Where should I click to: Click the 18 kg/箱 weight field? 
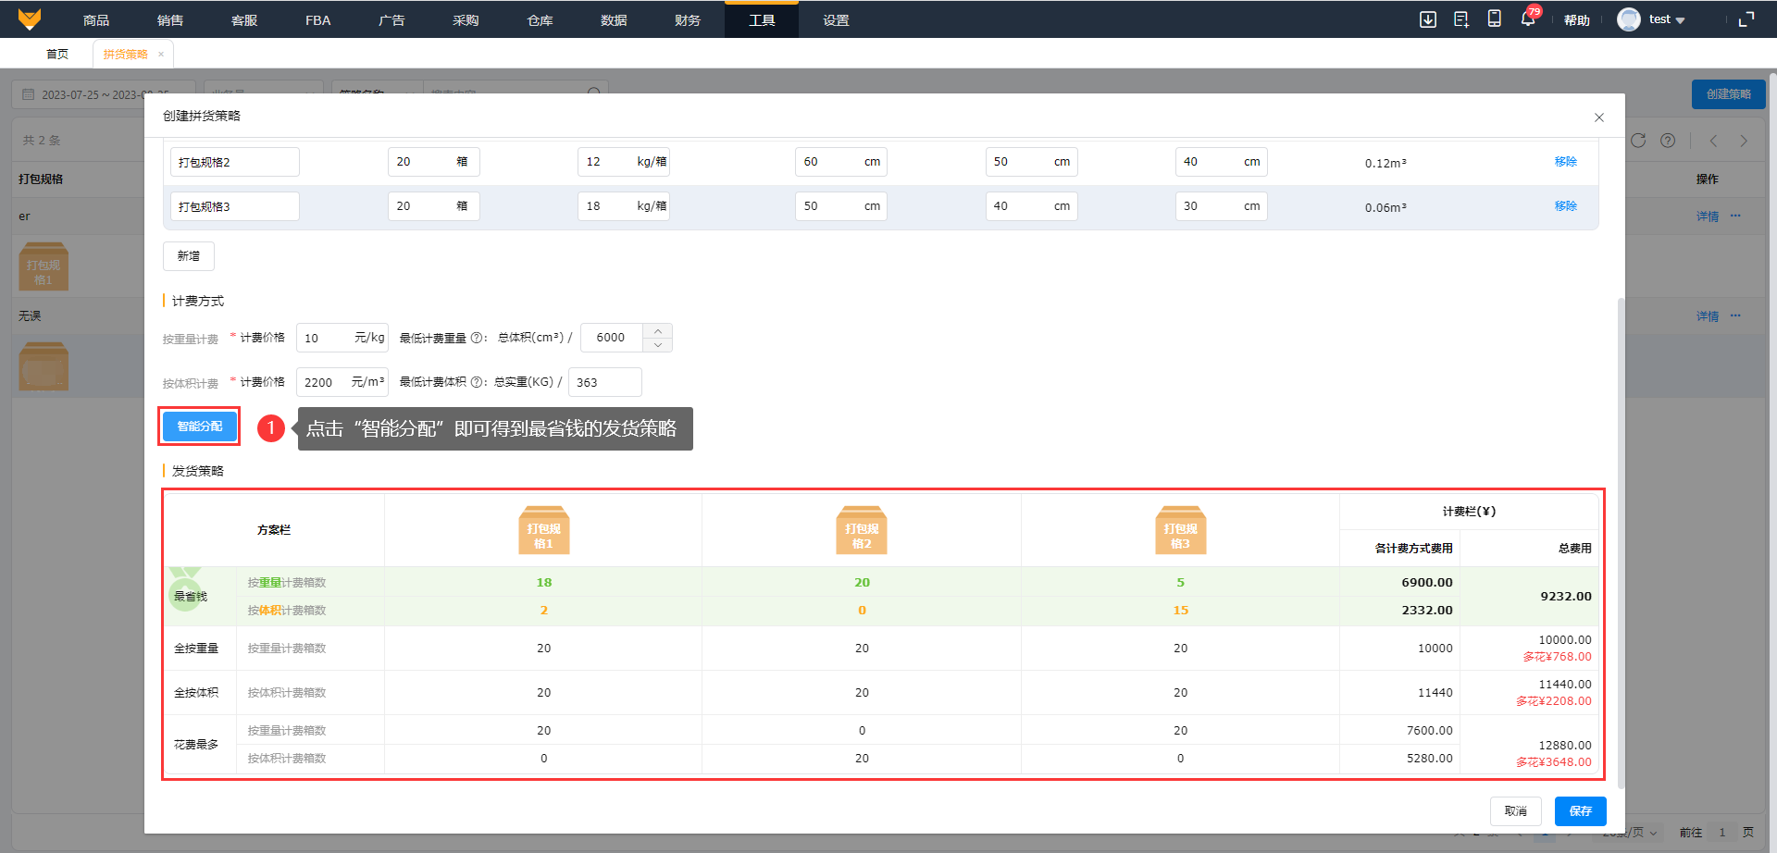pos(624,206)
